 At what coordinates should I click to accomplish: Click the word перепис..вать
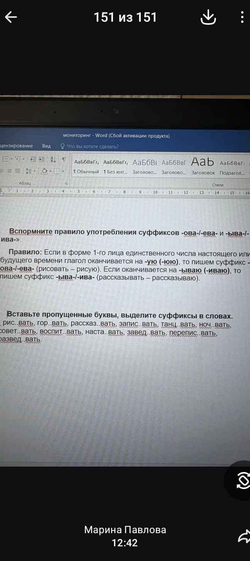tap(193, 333)
